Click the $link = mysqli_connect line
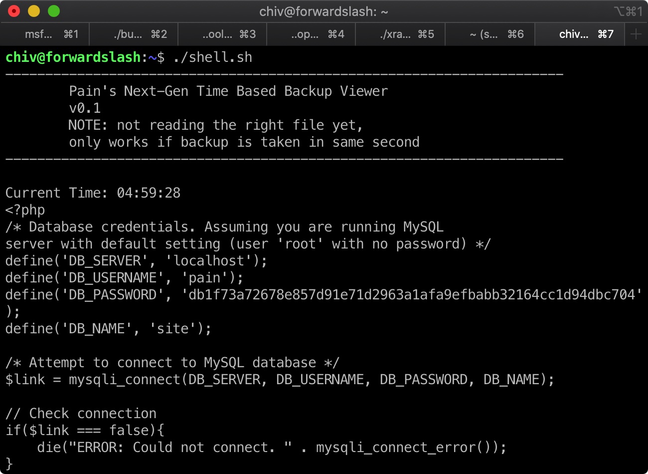648x474 pixels. (280, 379)
